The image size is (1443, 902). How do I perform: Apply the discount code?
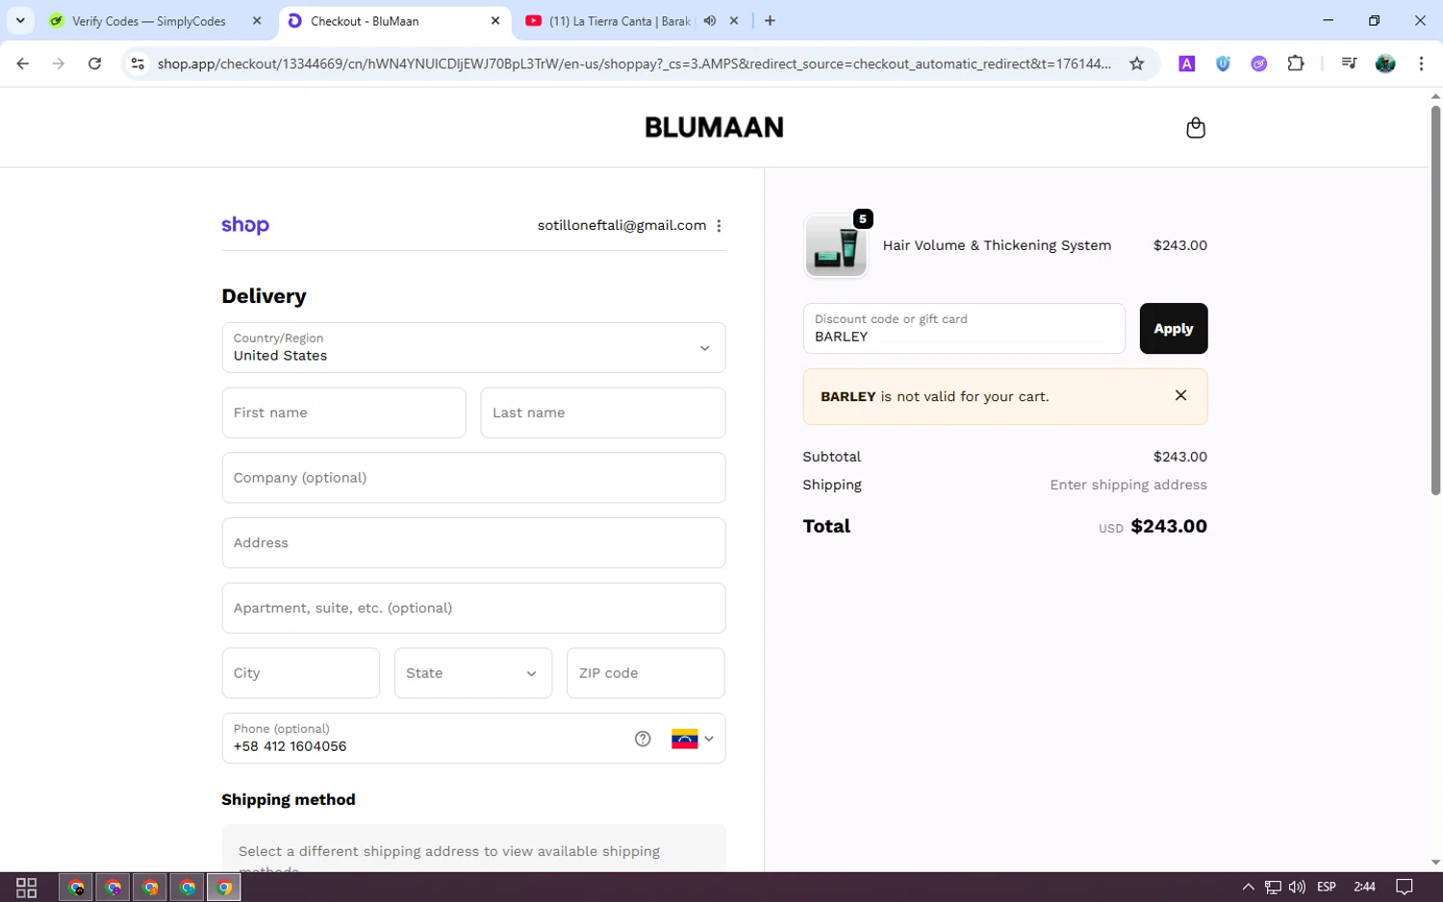pyautogui.click(x=1173, y=329)
